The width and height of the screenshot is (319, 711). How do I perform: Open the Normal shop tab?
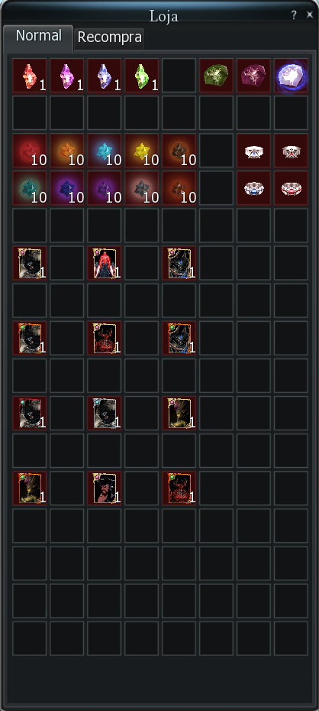tap(38, 36)
